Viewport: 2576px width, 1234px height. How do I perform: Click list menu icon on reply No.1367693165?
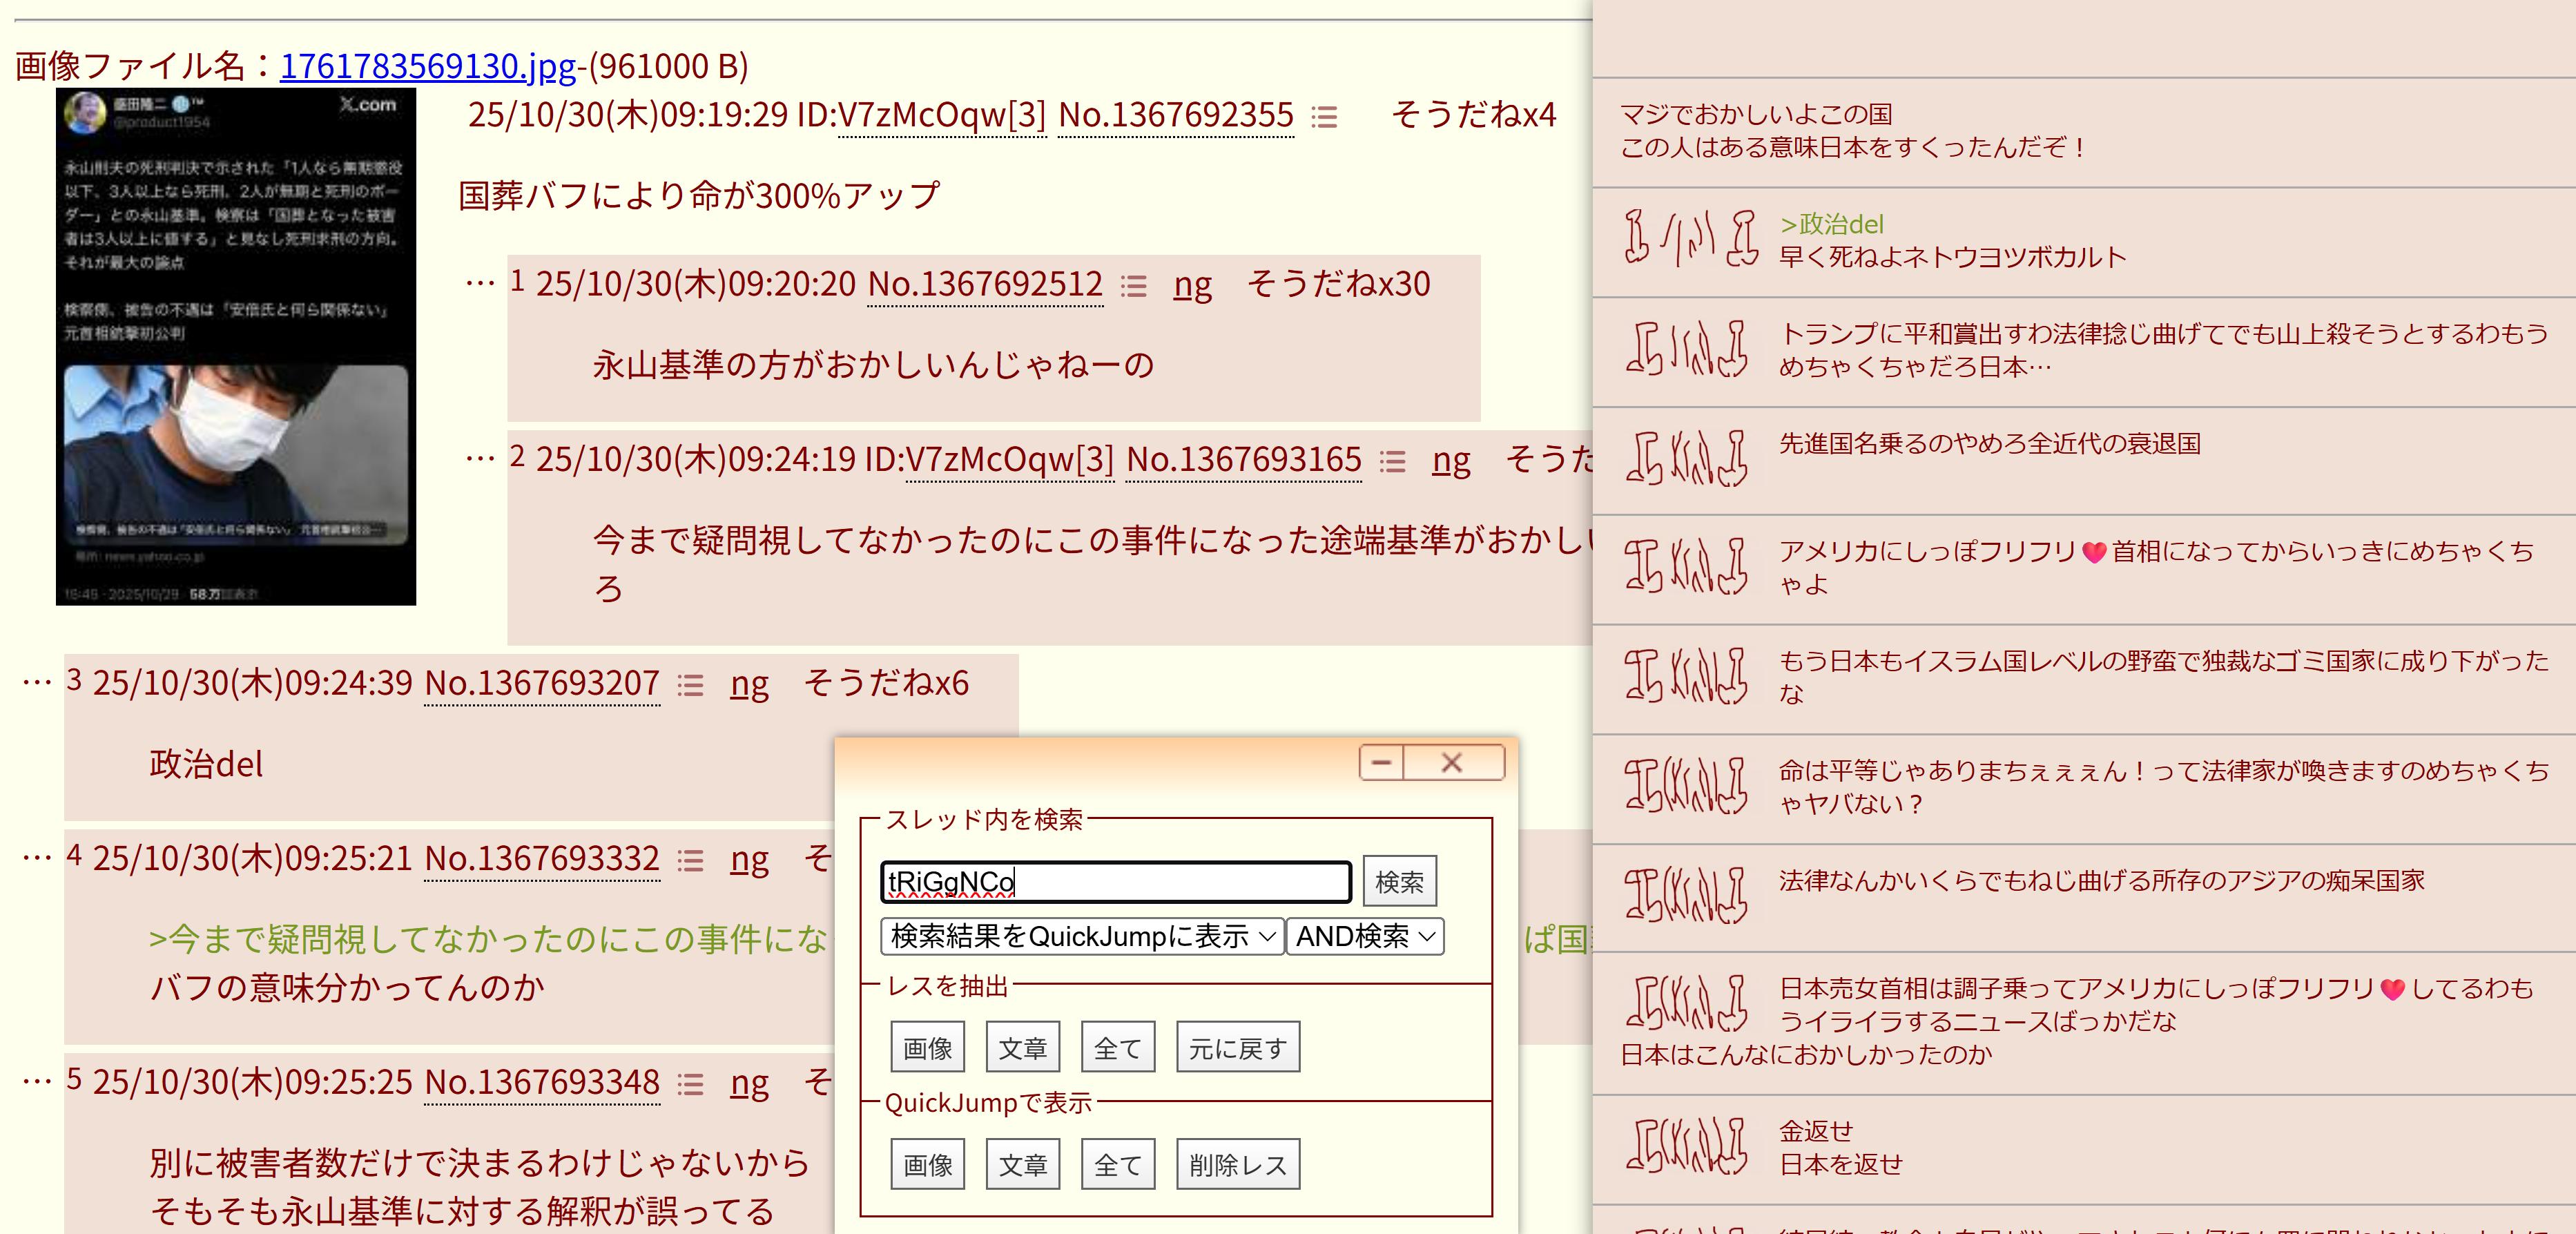pos(1392,461)
